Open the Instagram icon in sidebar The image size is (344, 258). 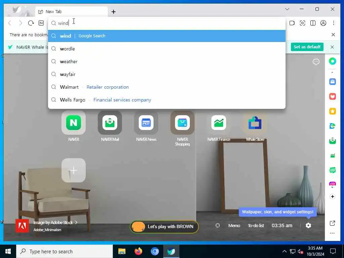click(x=333, y=184)
